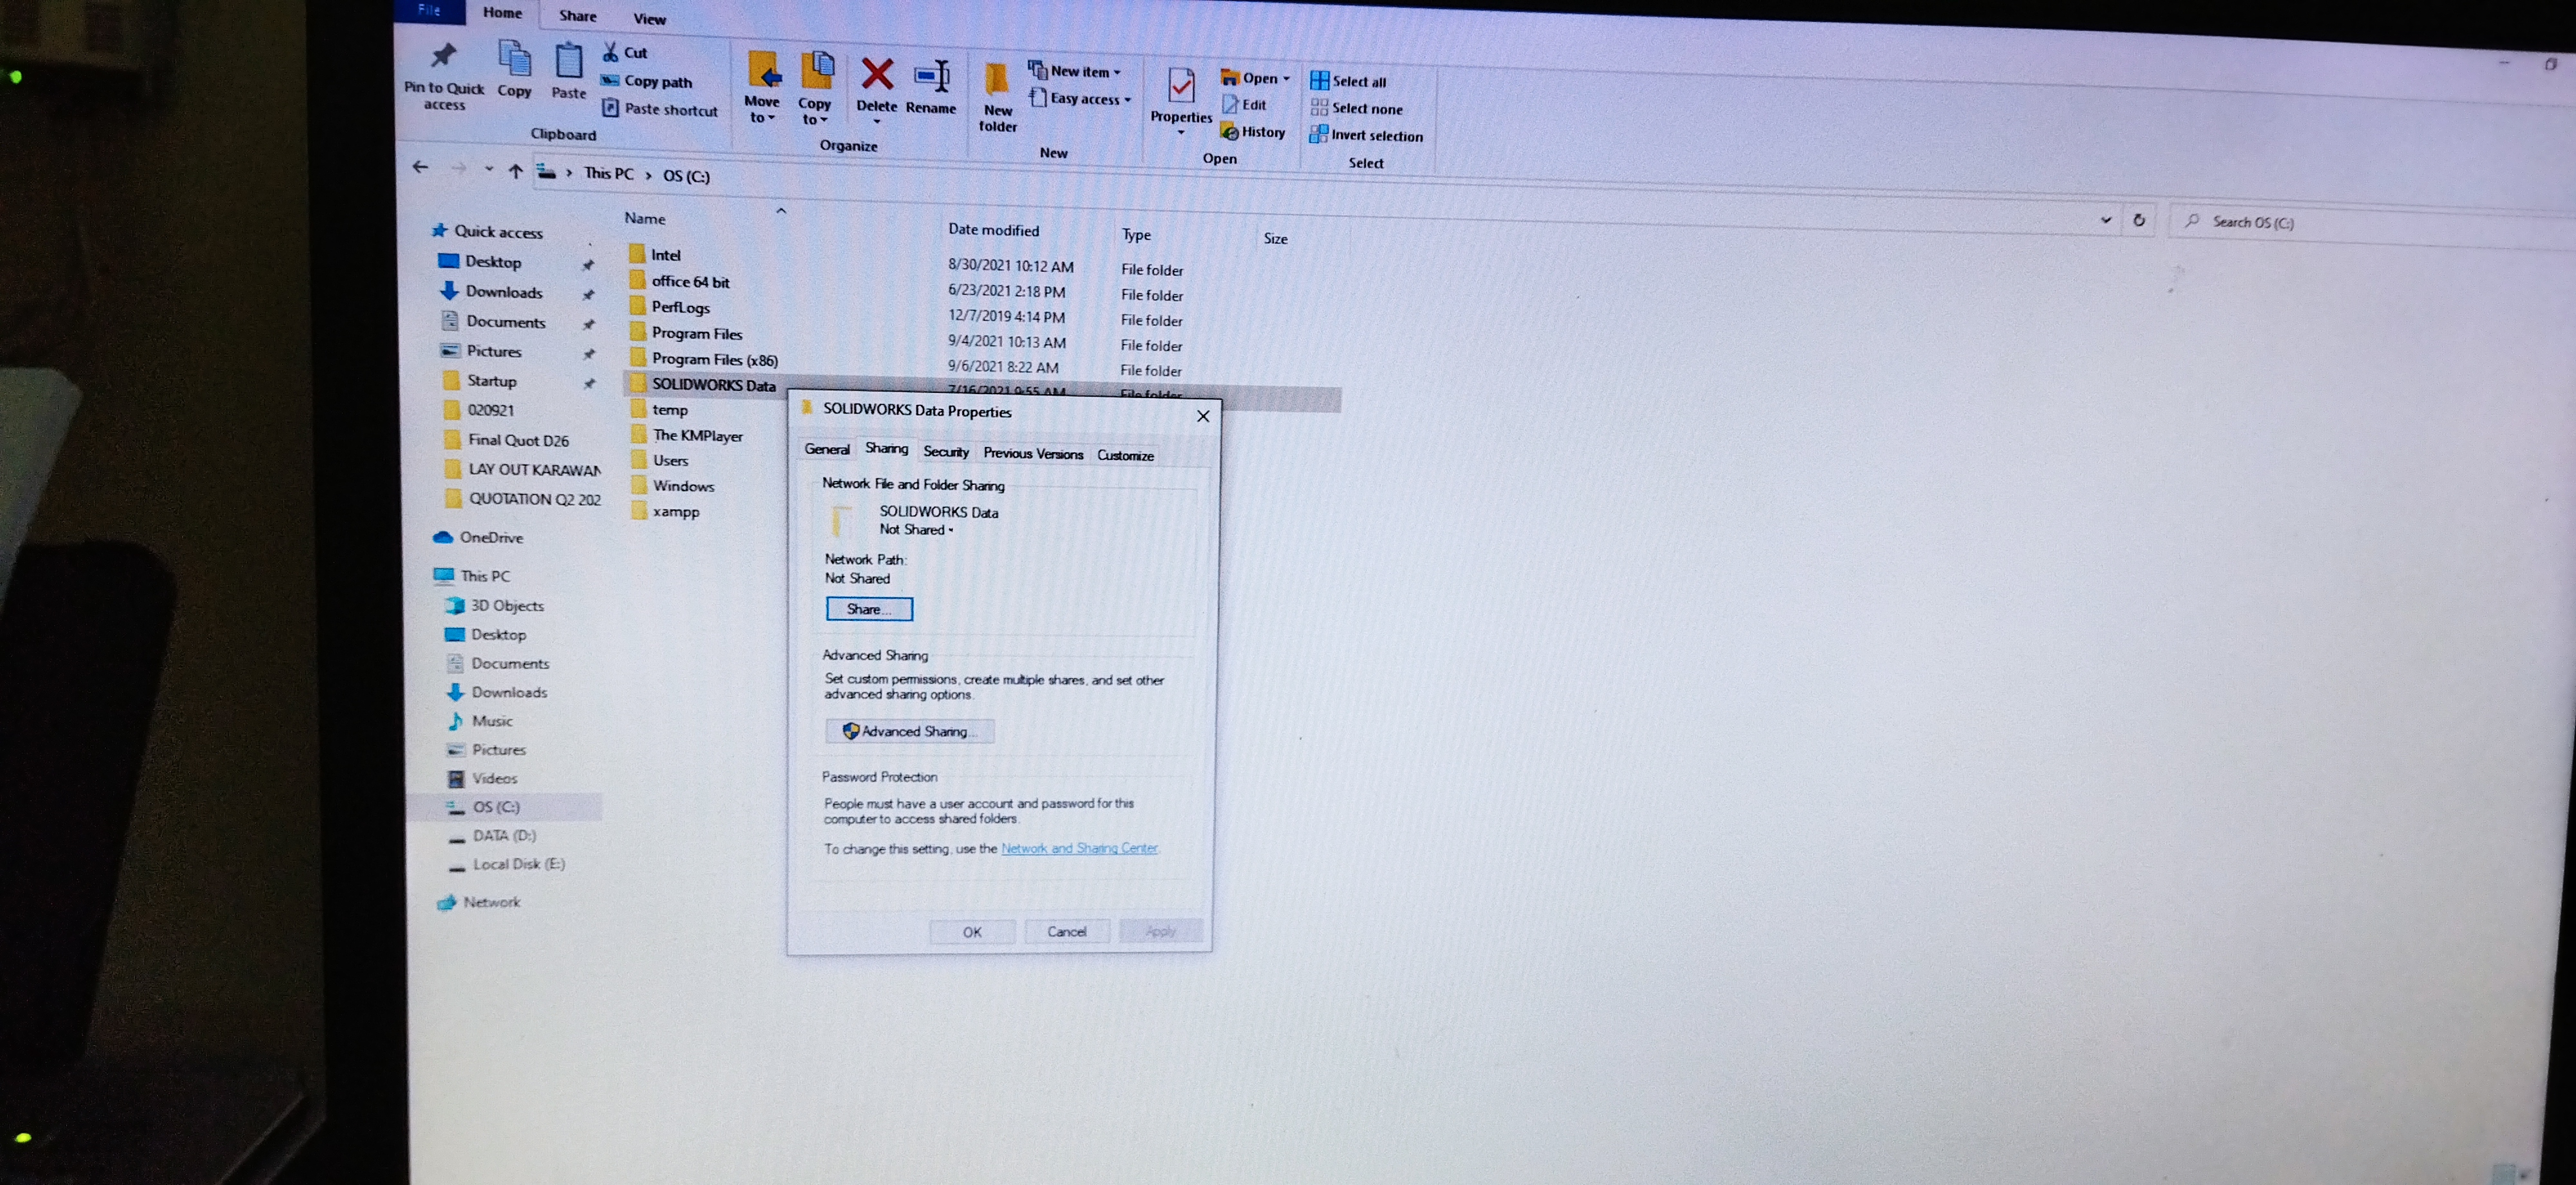Click Invert selection
Screen dimensions: 2576x1185
pyautogui.click(x=1366, y=135)
